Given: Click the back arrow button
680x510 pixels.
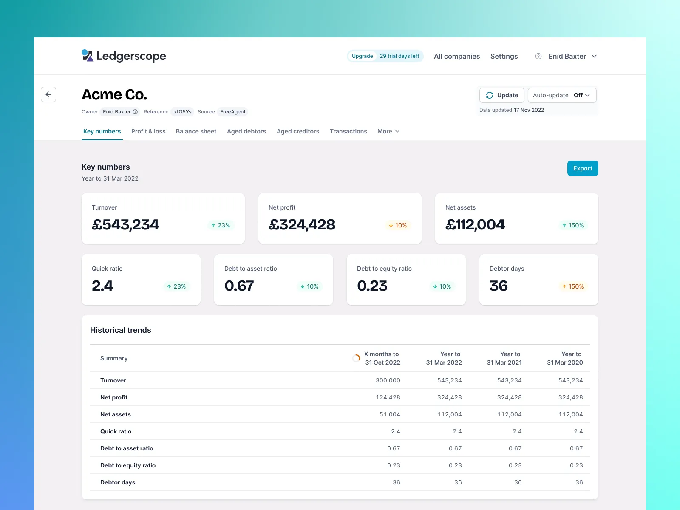Looking at the screenshot, I should pyautogui.click(x=48, y=94).
